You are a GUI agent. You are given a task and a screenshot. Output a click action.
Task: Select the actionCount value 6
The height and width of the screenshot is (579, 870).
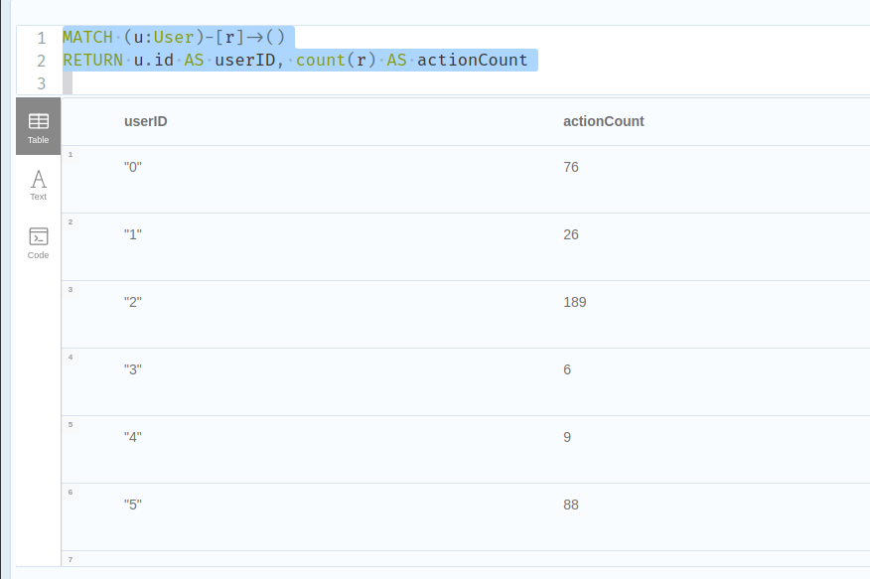pos(567,369)
